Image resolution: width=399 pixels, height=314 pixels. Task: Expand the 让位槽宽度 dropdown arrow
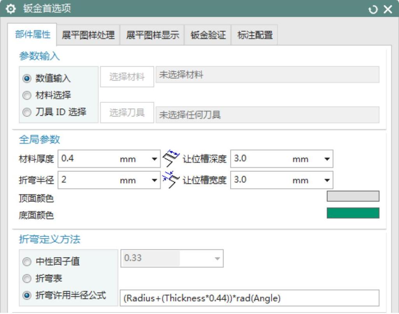[x=327, y=180]
